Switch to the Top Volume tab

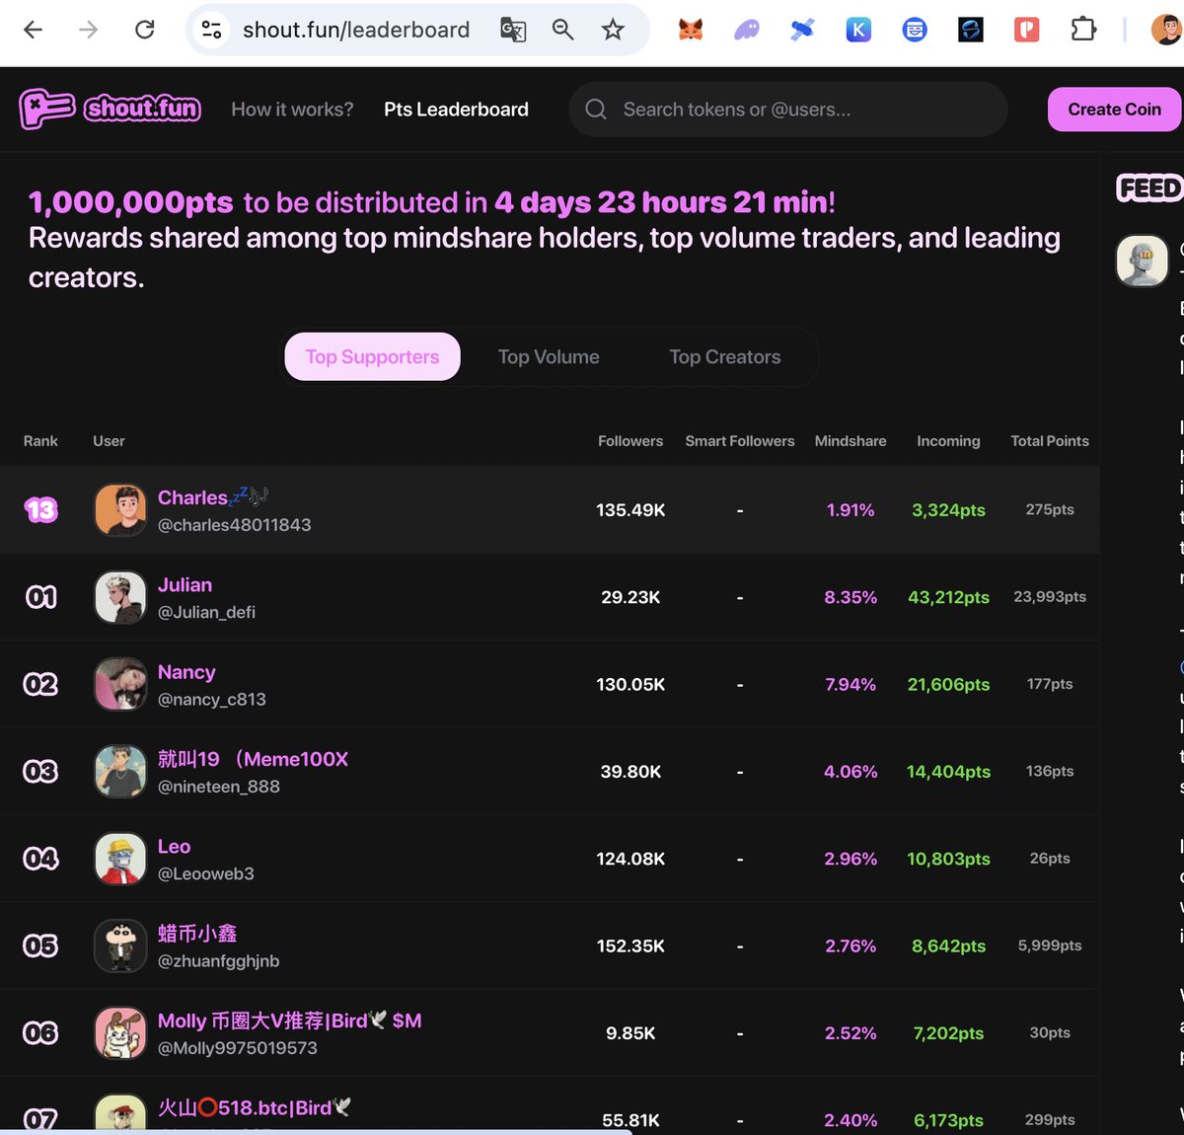(549, 357)
